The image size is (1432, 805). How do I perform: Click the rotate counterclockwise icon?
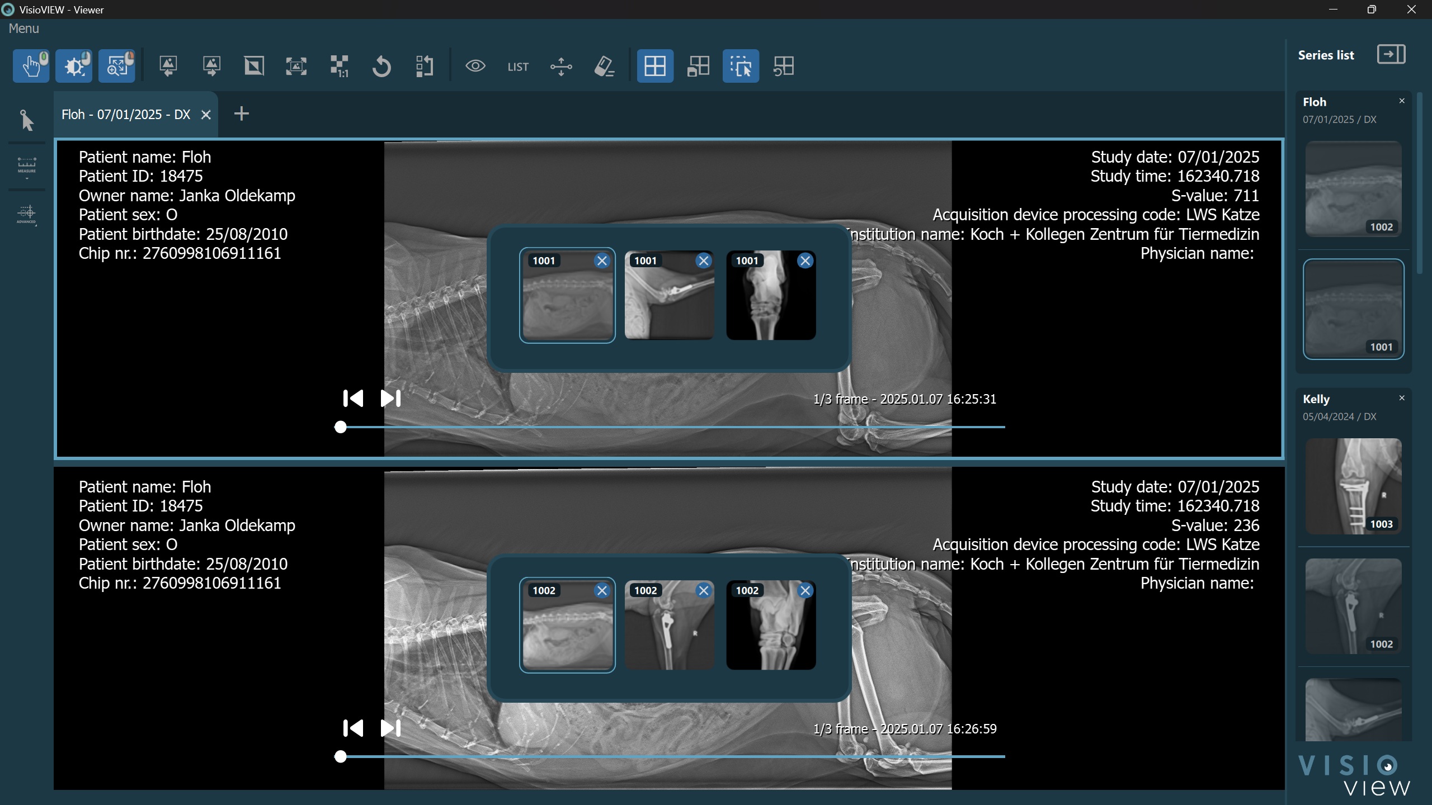(x=381, y=67)
